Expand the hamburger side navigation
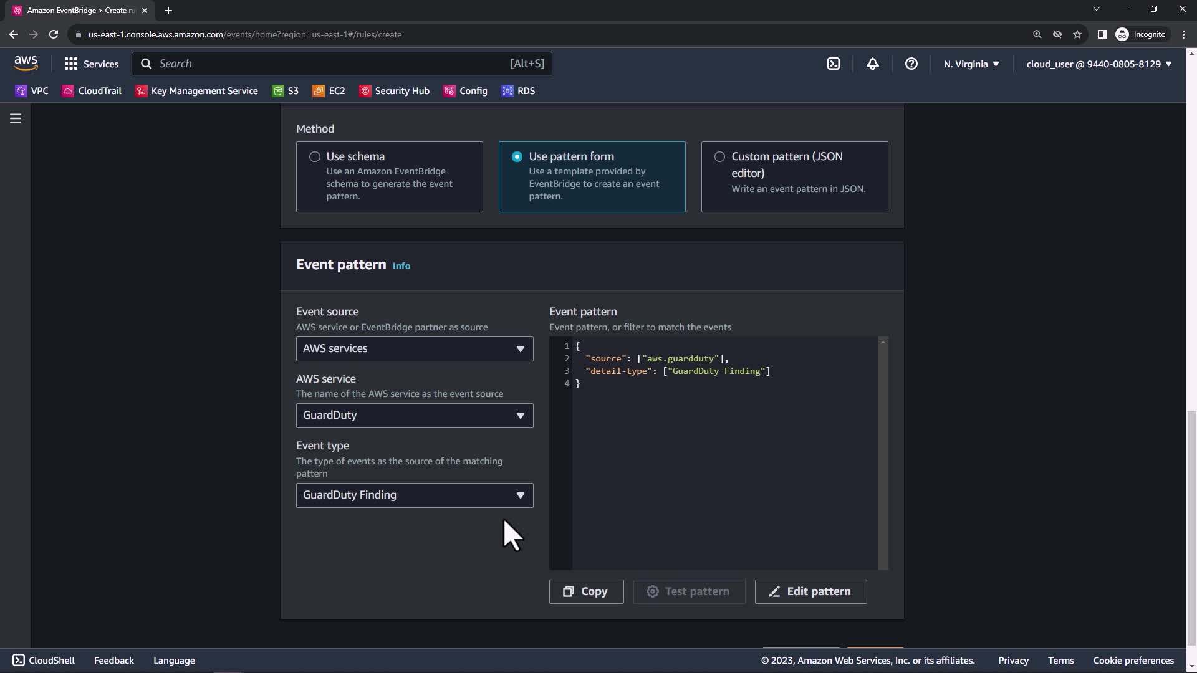Screen dimensions: 1197x673 coord(16,118)
